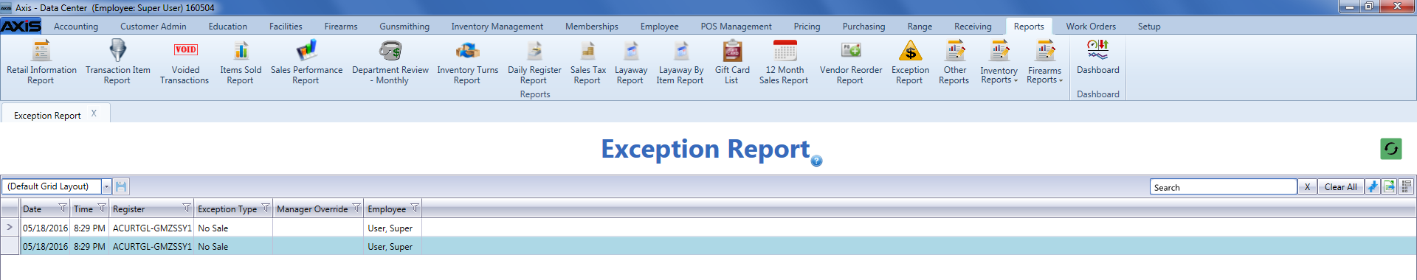The height and width of the screenshot is (280, 1417).
Task: Expand the first grid row indicator
Action: [10, 228]
